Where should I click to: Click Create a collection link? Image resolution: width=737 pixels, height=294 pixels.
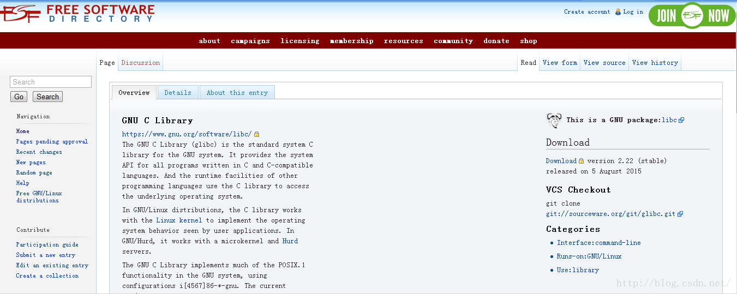[47, 275]
